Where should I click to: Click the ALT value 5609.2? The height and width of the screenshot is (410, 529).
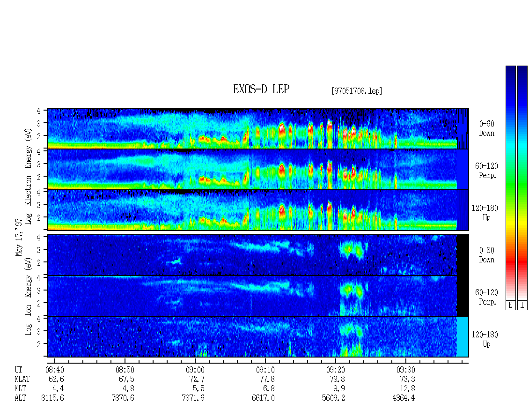pos(333,398)
